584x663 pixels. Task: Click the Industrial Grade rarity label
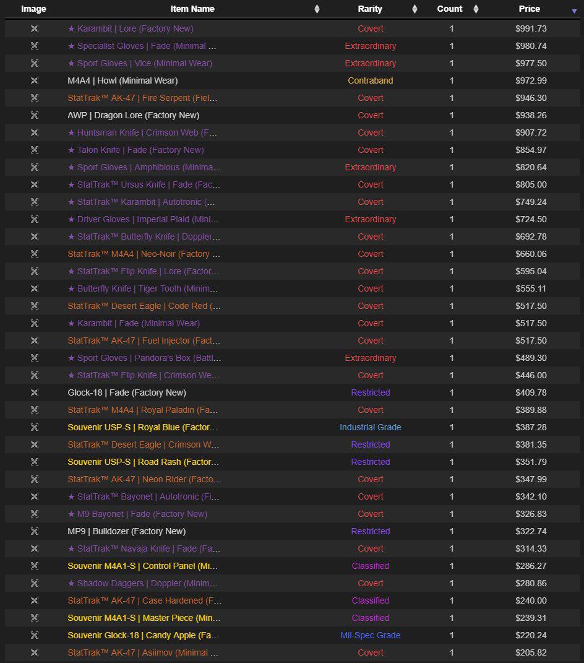[x=370, y=427]
